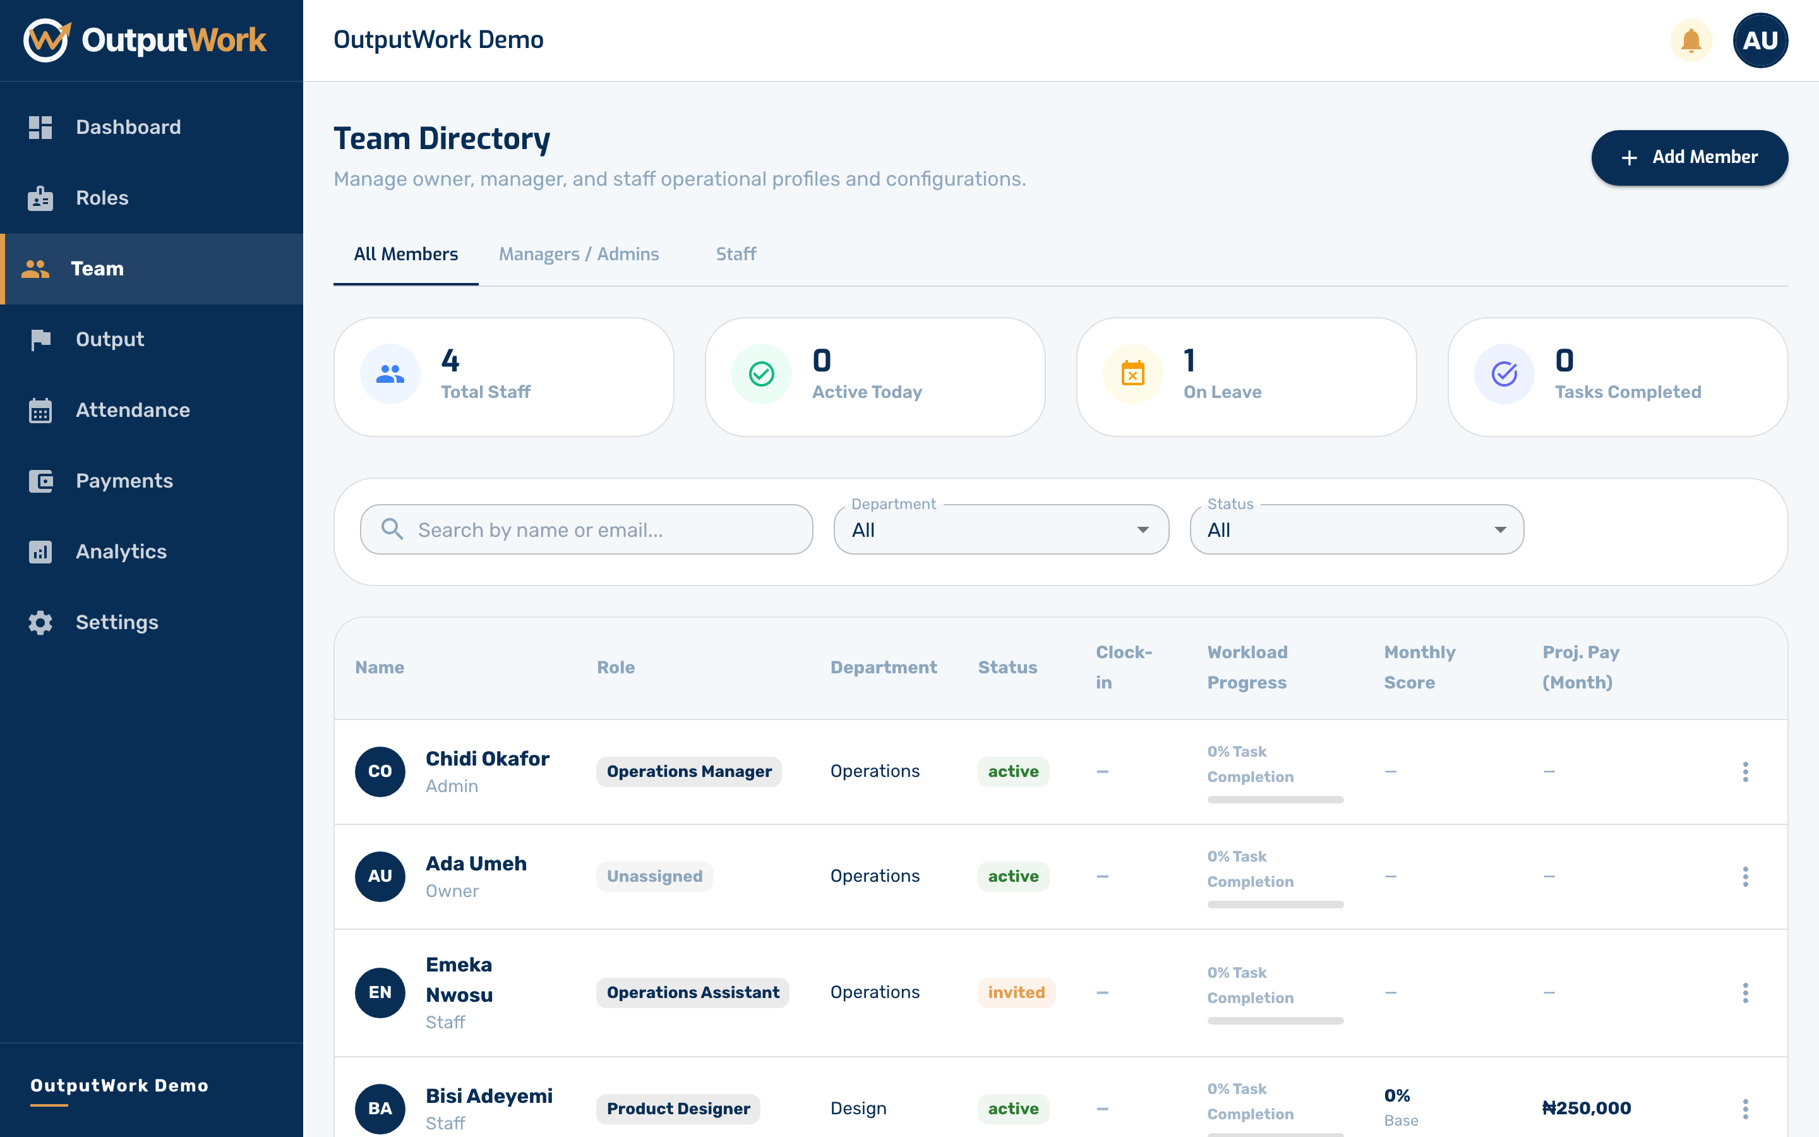Click the Operations Assistant role chip

(693, 992)
